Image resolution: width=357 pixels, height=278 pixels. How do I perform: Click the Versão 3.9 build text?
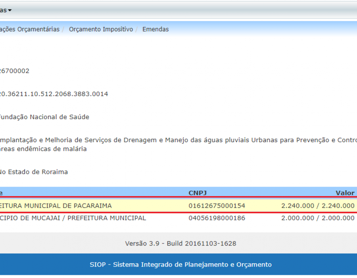[x=180, y=243]
